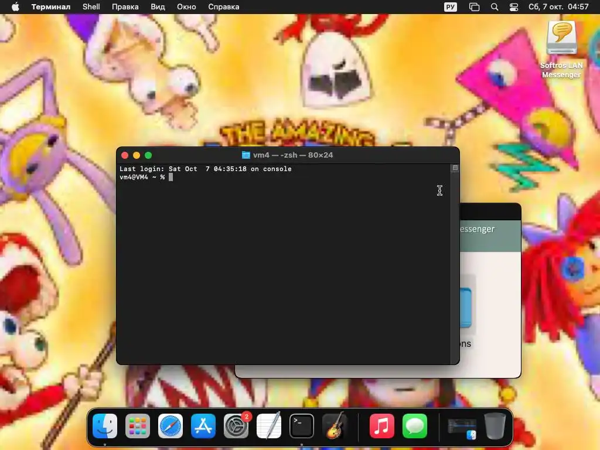Toggle the Terminal split pane button

455,168
